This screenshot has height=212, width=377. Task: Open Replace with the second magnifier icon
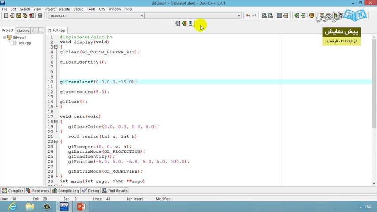click(x=271, y=15)
